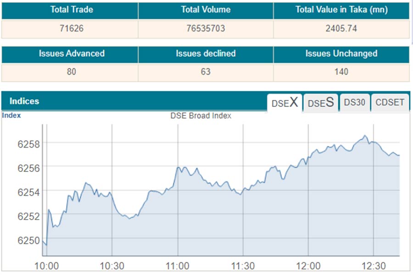Click the 11:00 label on time axis
The height and width of the screenshot is (275, 413).
click(178, 266)
